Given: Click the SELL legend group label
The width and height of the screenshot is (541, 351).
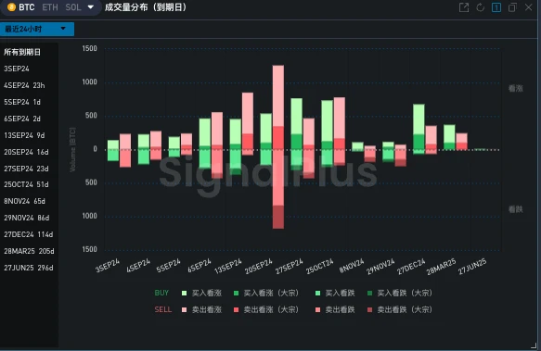Looking at the screenshot, I should tap(162, 309).
